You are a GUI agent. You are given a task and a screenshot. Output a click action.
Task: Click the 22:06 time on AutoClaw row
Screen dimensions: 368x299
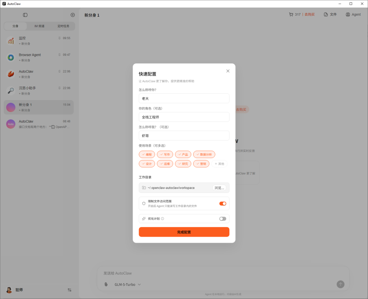[66, 71]
